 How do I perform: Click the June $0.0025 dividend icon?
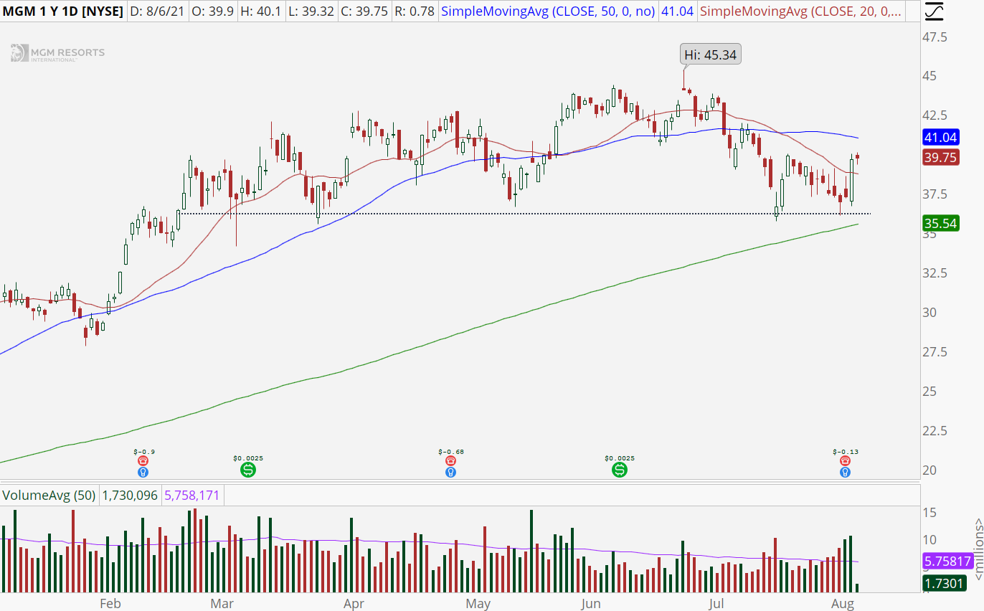coord(619,470)
